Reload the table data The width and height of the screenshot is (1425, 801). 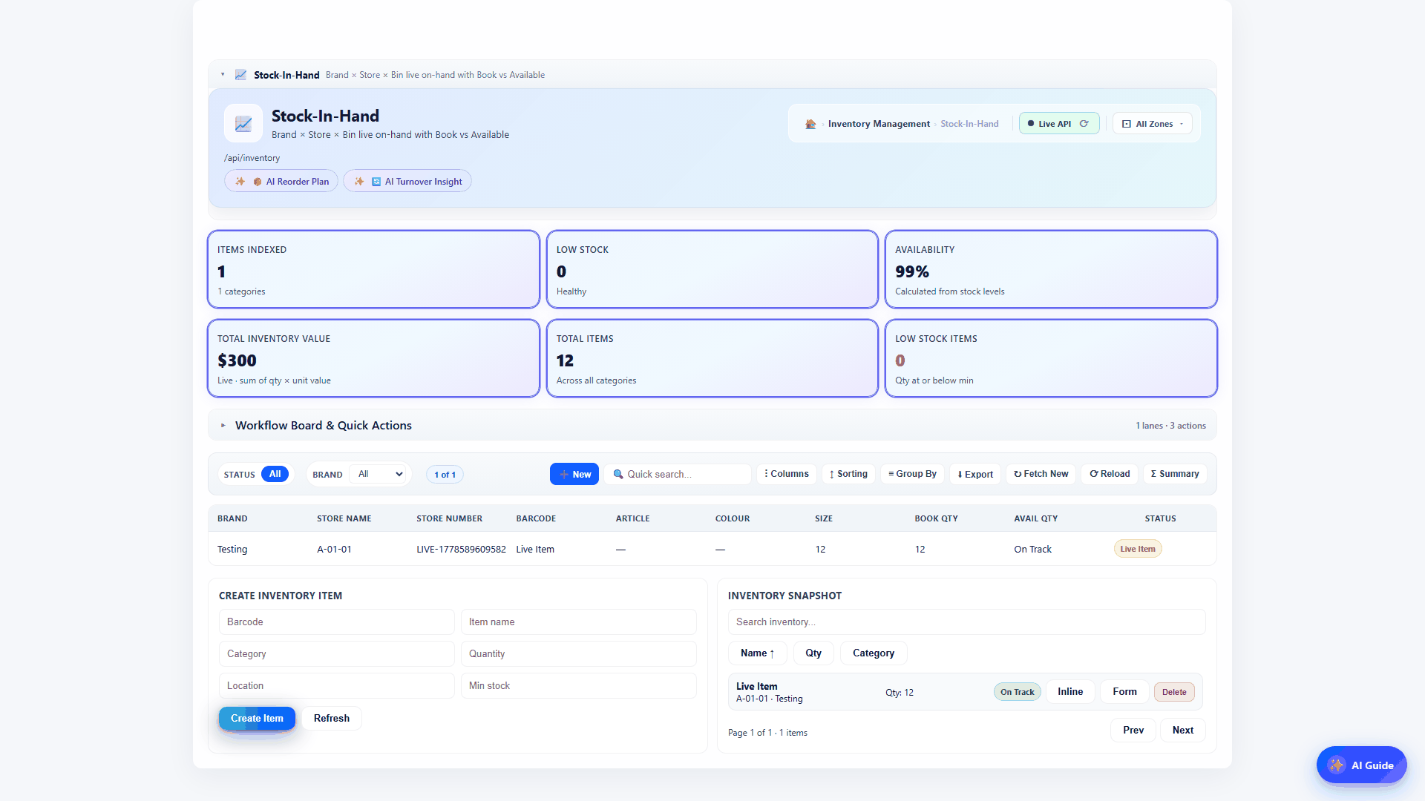pyautogui.click(x=1110, y=474)
